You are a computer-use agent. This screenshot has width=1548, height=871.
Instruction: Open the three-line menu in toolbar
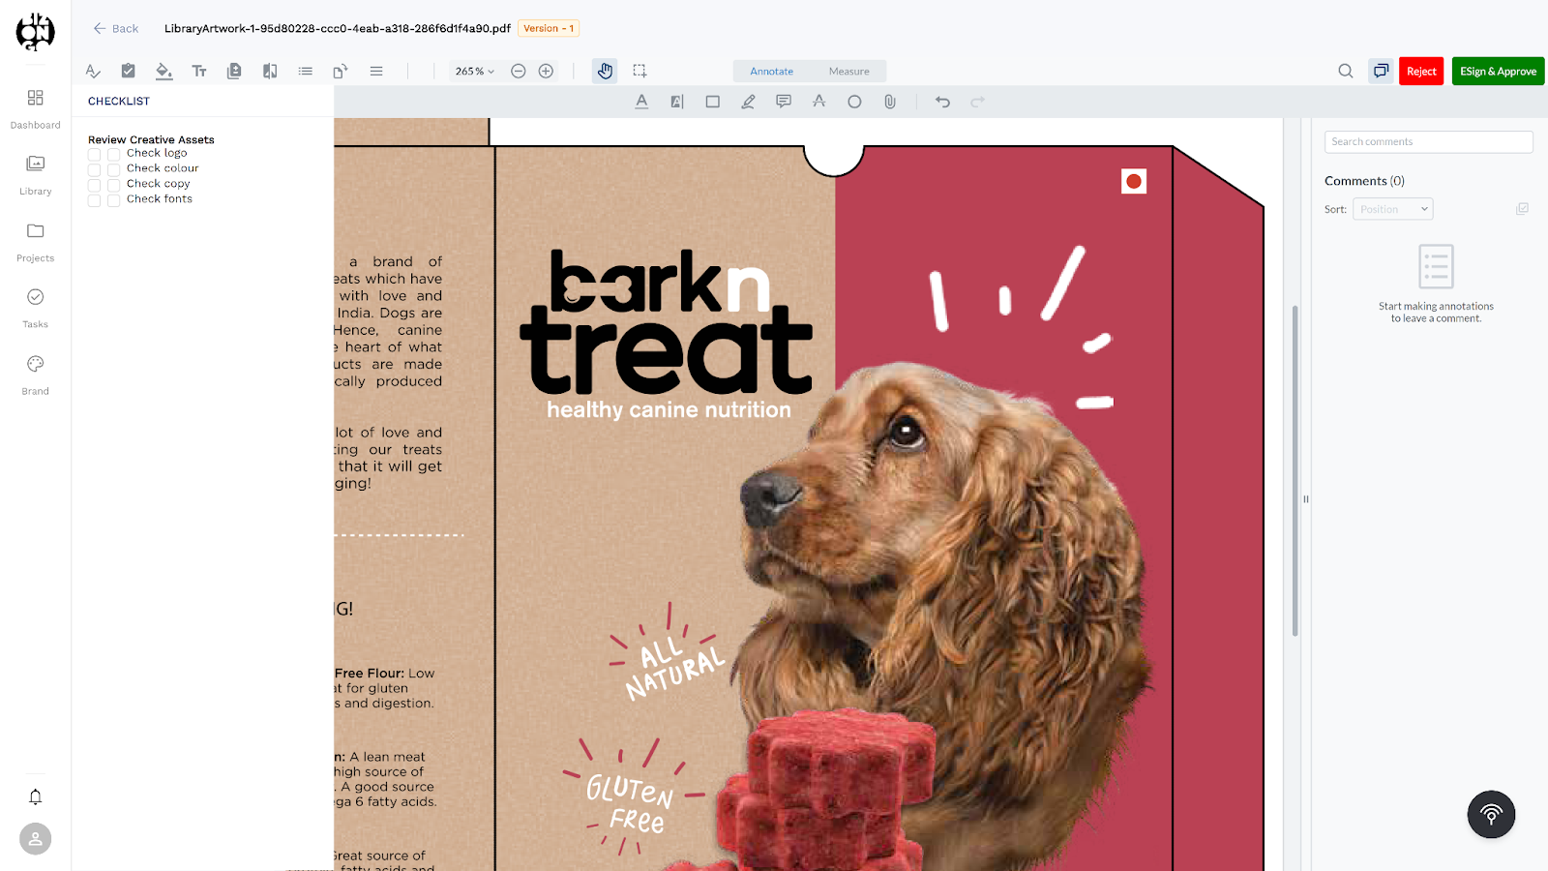pyautogui.click(x=376, y=71)
